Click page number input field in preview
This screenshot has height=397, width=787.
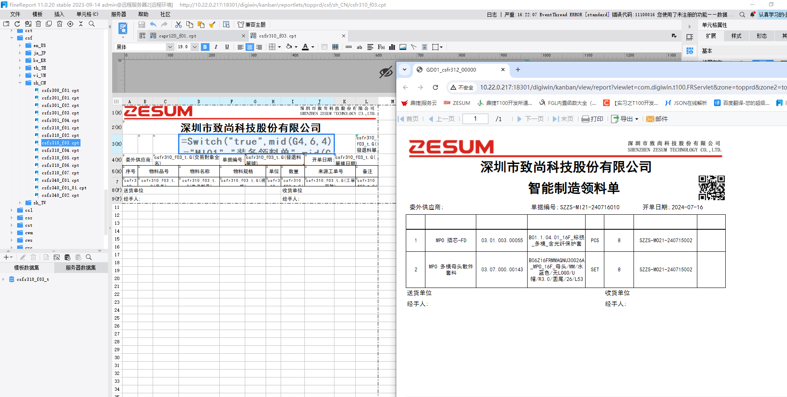[475, 119]
